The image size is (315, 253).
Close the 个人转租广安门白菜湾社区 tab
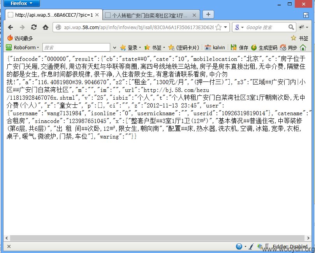coord(194,15)
